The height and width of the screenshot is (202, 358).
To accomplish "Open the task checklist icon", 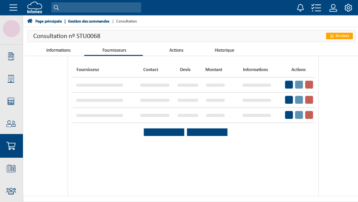I will point(316,8).
